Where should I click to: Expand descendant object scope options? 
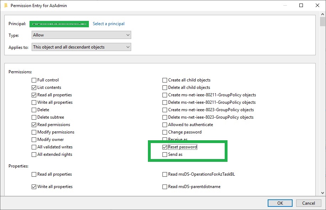127,46
